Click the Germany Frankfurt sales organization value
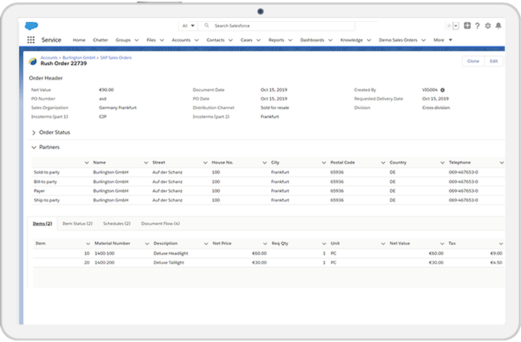This screenshot has width=521, height=342. point(118,108)
